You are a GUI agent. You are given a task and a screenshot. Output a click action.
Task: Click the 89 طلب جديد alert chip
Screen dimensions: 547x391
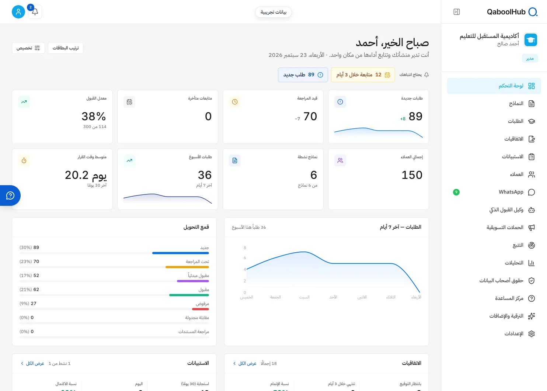click(303, 75)
